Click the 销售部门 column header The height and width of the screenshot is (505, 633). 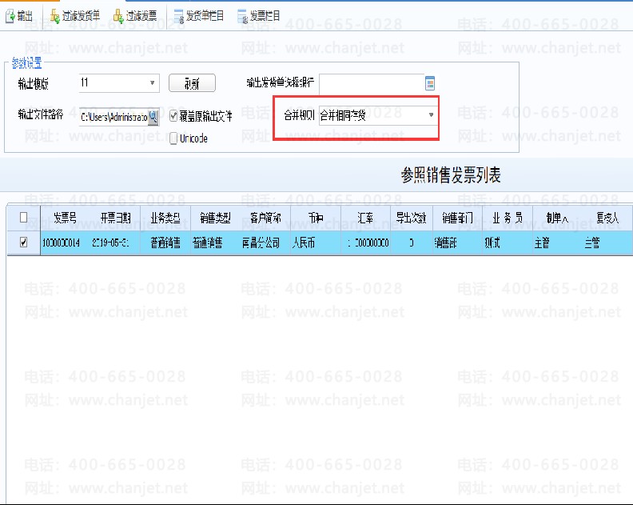click(457, 218)
